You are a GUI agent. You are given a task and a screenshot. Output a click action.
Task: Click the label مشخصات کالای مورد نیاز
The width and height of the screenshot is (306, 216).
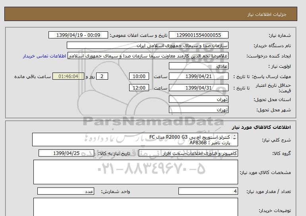(265, 172)
